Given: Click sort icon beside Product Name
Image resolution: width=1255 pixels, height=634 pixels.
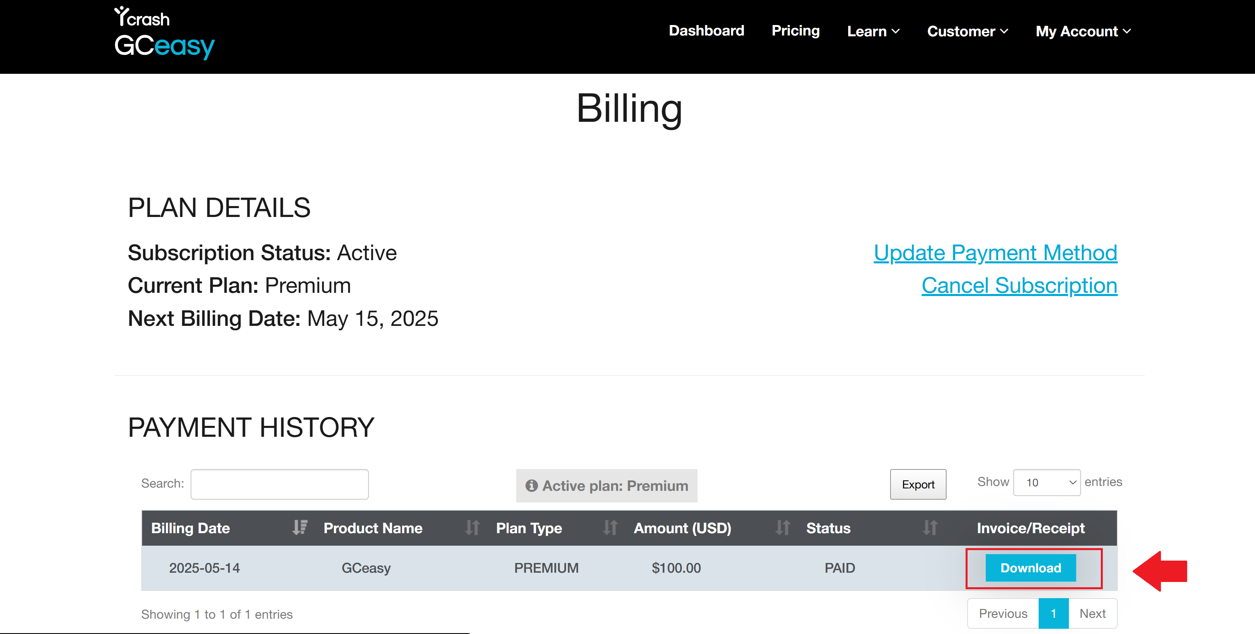Looking at the screenshot, I should (x=472, y=528).
